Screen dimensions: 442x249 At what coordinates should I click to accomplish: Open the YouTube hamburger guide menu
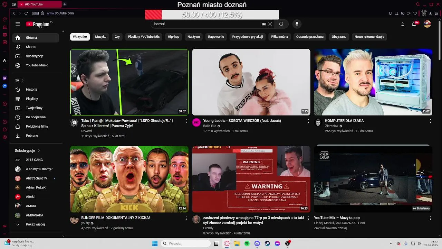18,24
